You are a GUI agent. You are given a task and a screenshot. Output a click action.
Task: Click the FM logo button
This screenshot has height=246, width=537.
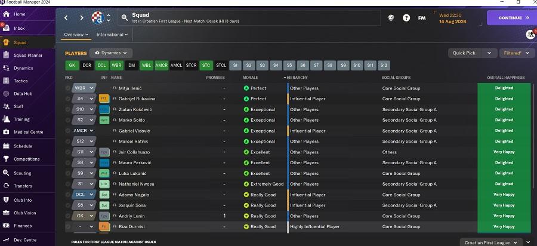click(422, 18)
